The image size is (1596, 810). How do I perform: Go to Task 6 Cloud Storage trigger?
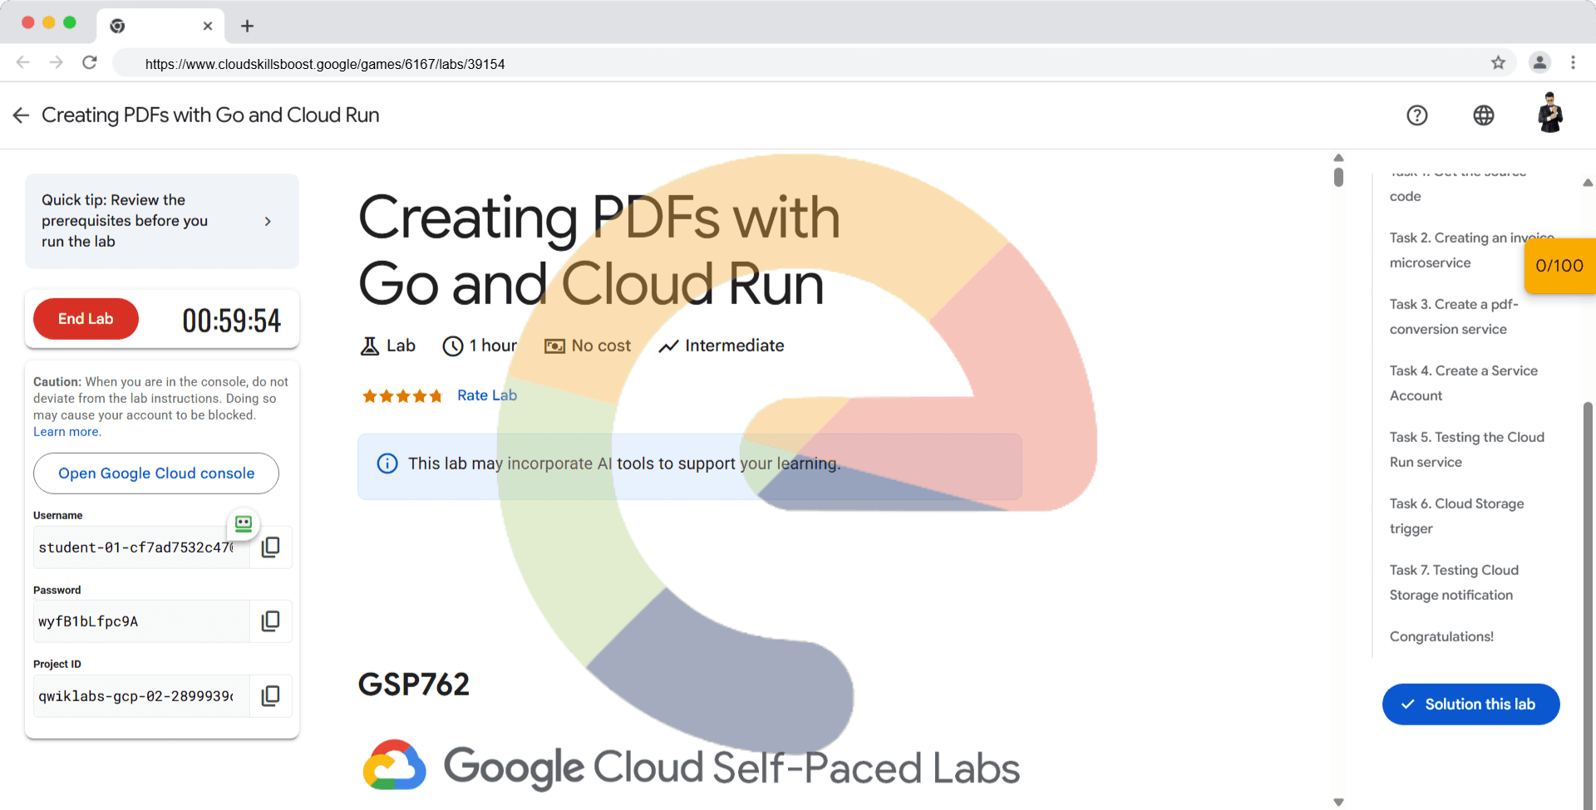1456,516
